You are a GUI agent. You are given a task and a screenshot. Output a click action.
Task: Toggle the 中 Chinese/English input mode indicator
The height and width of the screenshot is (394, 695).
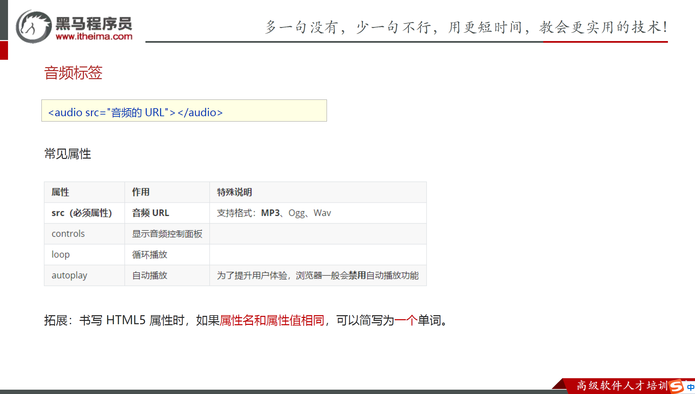pos(691,387)
